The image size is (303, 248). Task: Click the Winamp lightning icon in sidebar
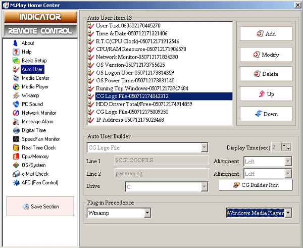pos(16,95)
